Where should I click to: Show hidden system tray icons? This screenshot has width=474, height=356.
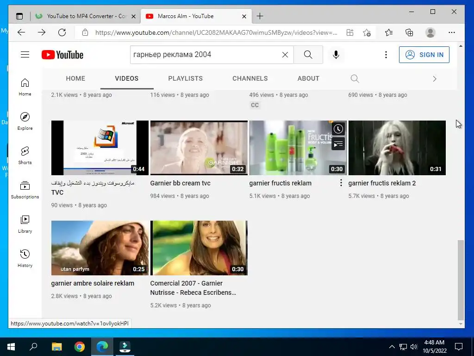[x=392, y=347]
